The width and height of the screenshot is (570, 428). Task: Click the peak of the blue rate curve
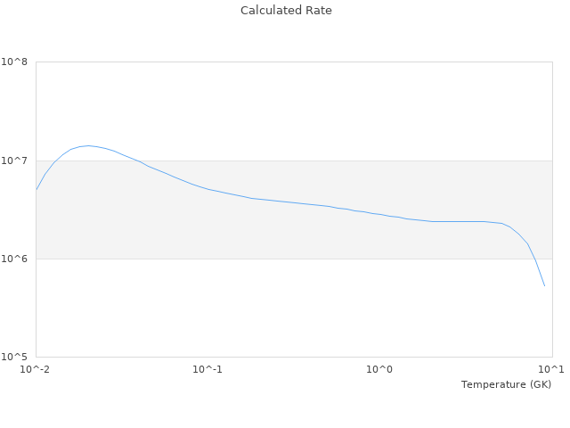87,145
